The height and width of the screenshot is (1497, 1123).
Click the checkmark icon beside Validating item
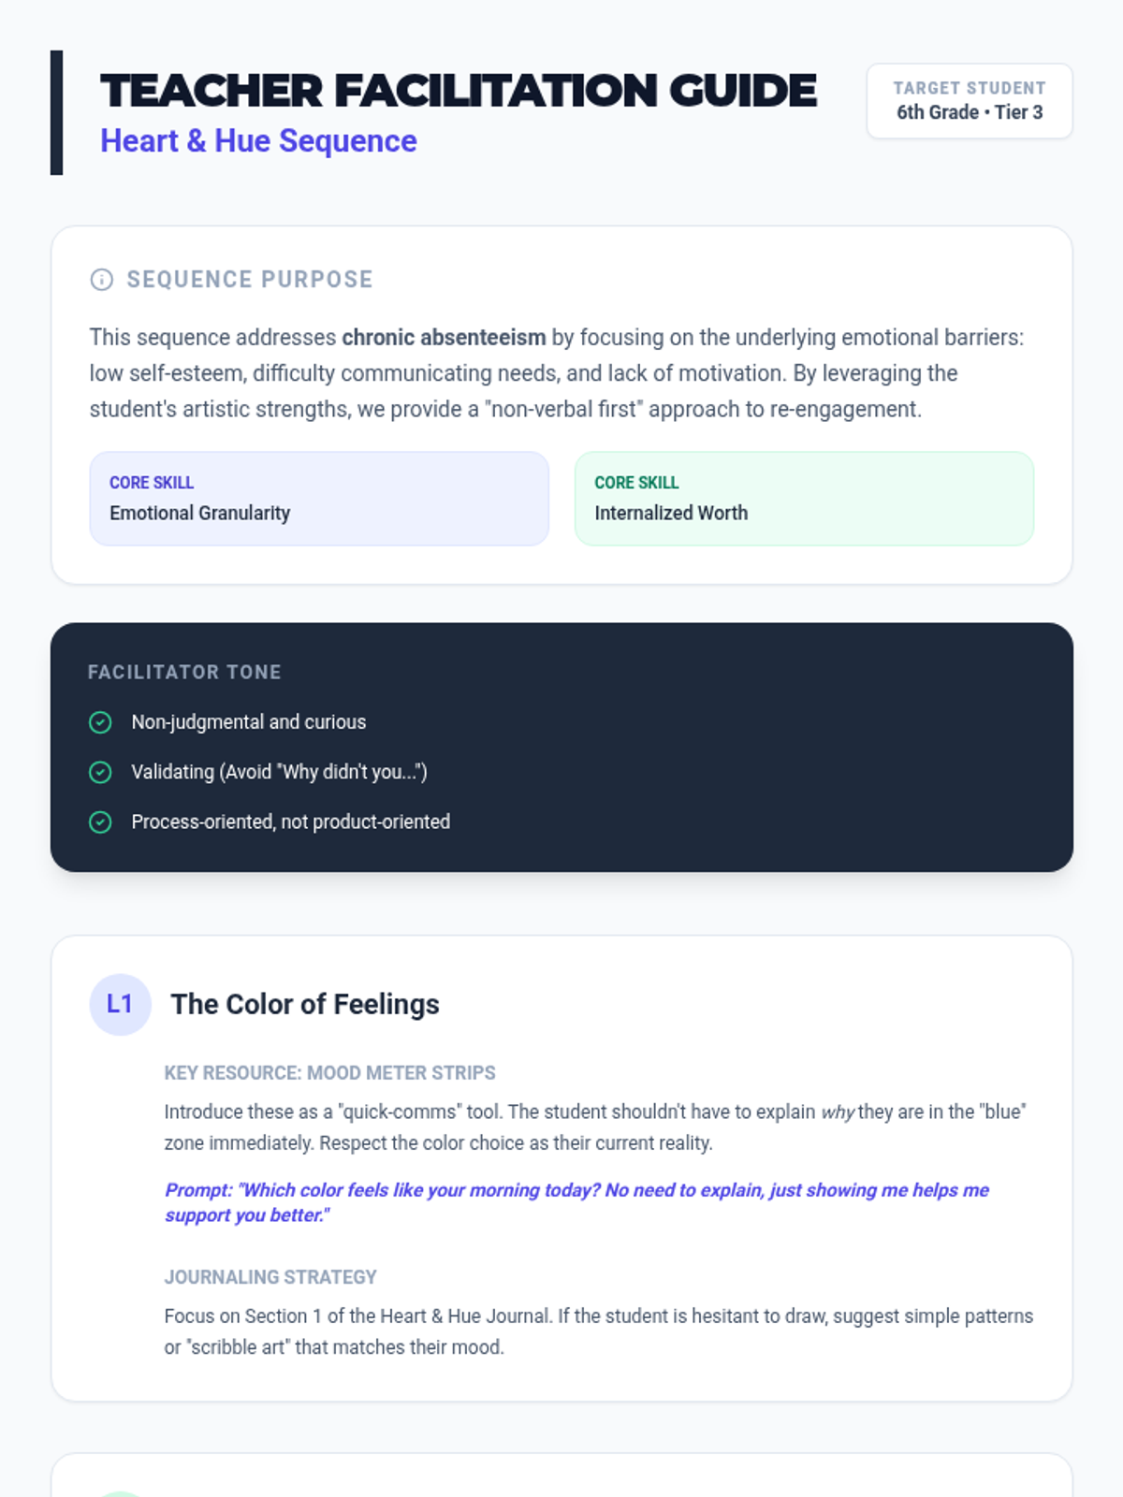click(100, 772)
